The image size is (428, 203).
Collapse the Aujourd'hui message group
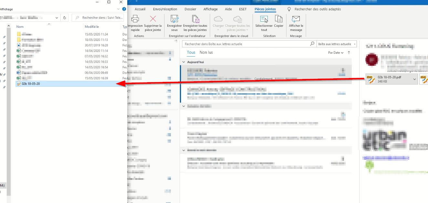[184, 62]
